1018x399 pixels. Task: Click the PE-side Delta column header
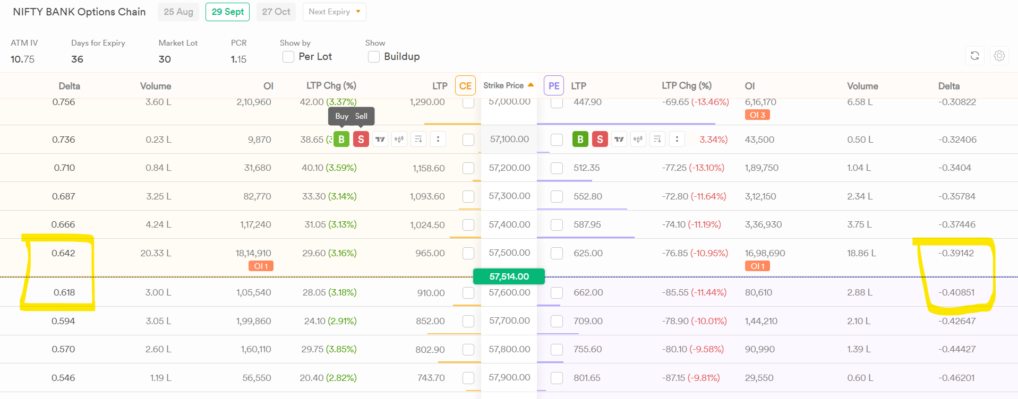coord(949,86)
